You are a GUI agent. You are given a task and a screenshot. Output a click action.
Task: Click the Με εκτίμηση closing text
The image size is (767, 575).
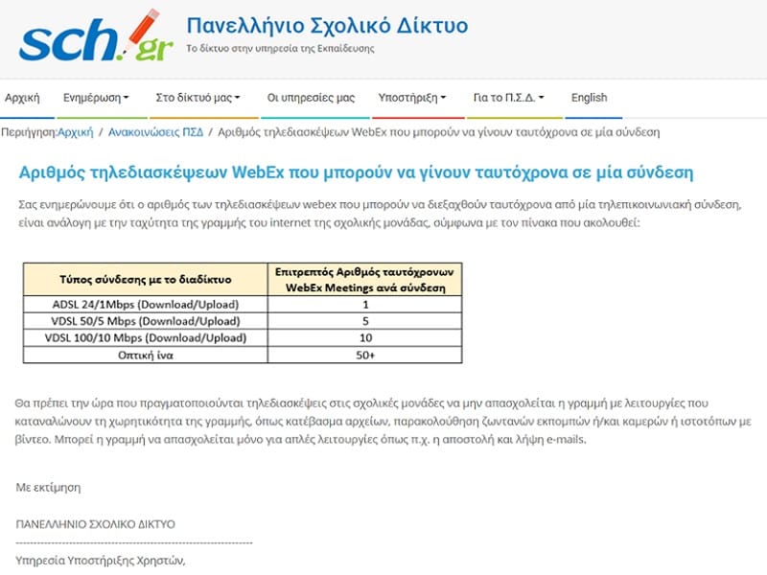tap(48, 488)
